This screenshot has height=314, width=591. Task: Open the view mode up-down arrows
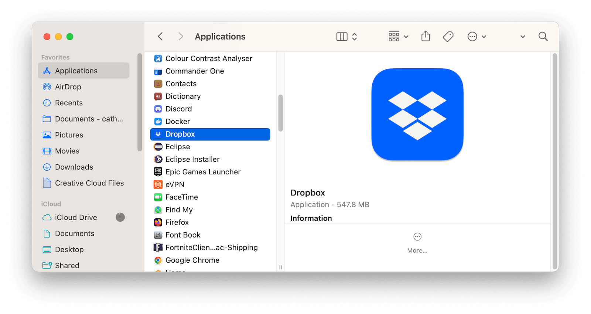click(355, 37)
